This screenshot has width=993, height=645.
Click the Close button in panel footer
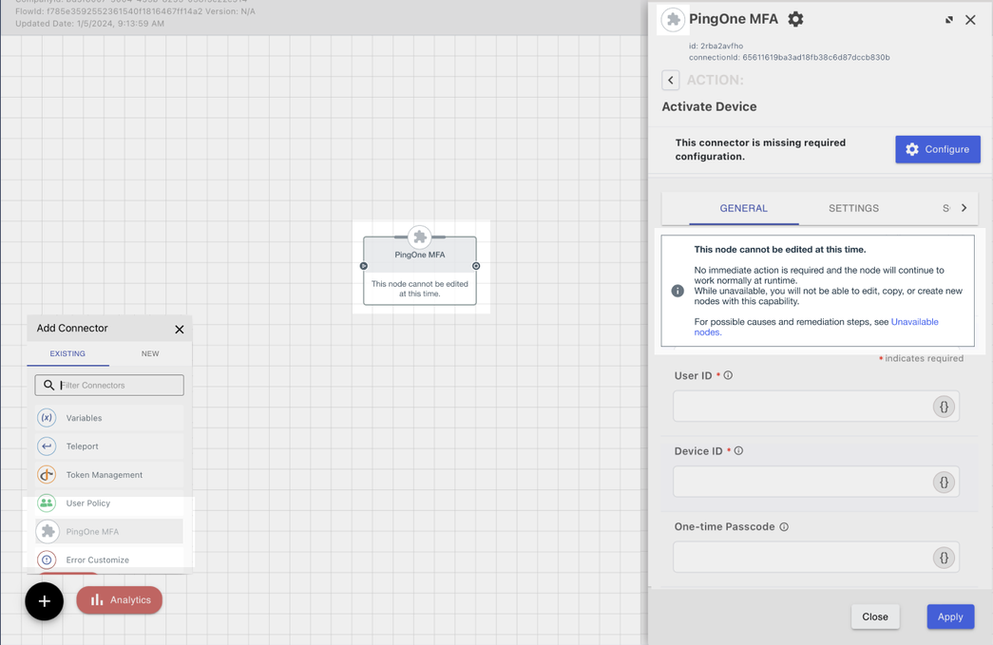875,617
